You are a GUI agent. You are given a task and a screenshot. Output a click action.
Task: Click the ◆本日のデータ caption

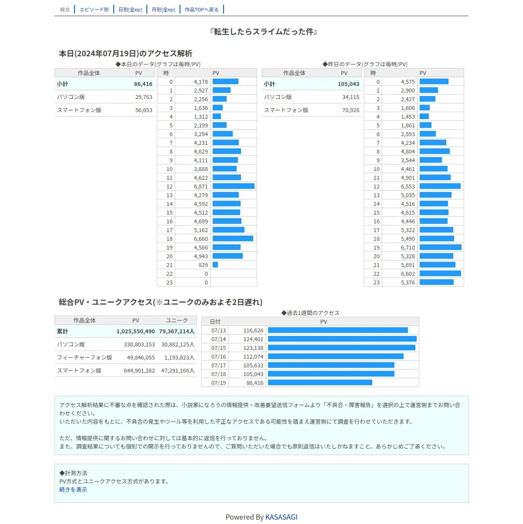pos(158,64)
